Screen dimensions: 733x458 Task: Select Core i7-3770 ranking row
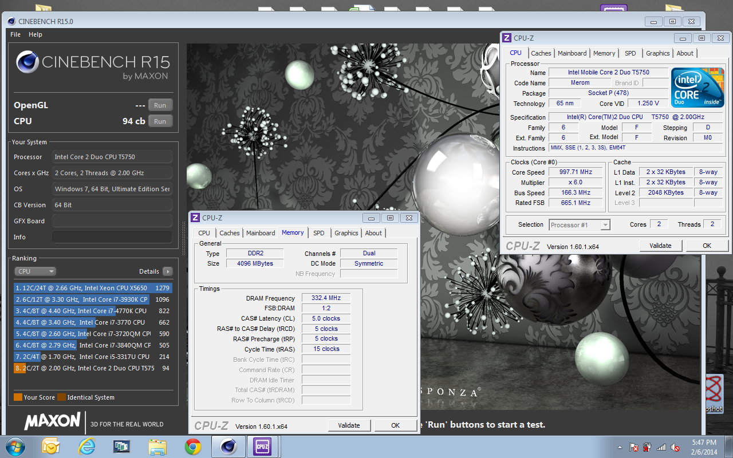point(93,322)
